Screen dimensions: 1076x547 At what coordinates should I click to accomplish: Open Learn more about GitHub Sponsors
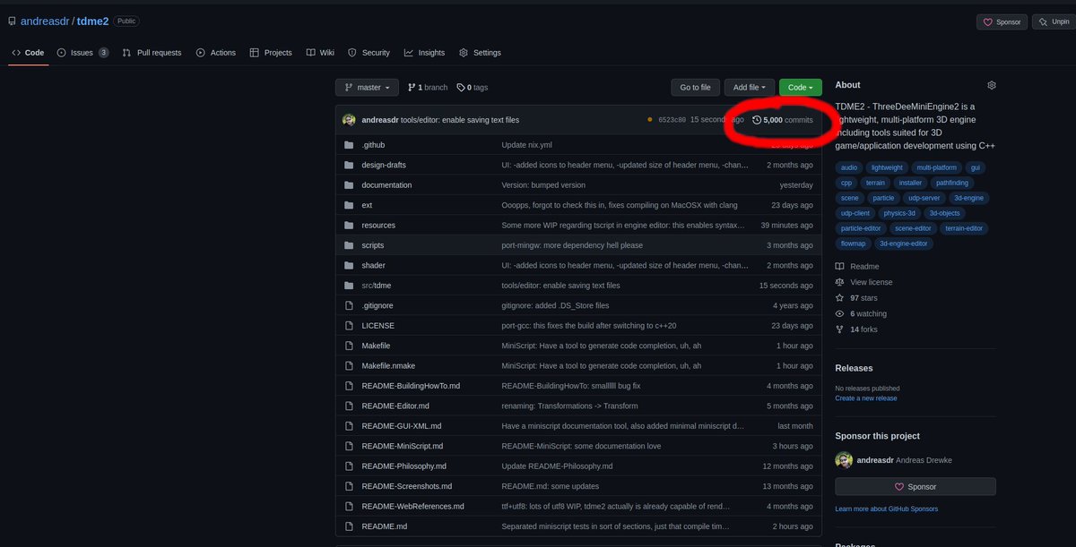[x=886, y=509]
